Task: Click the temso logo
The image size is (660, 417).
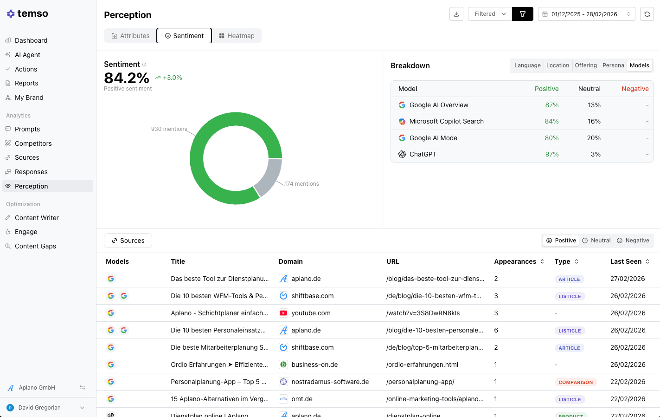Action: point(27,13)
